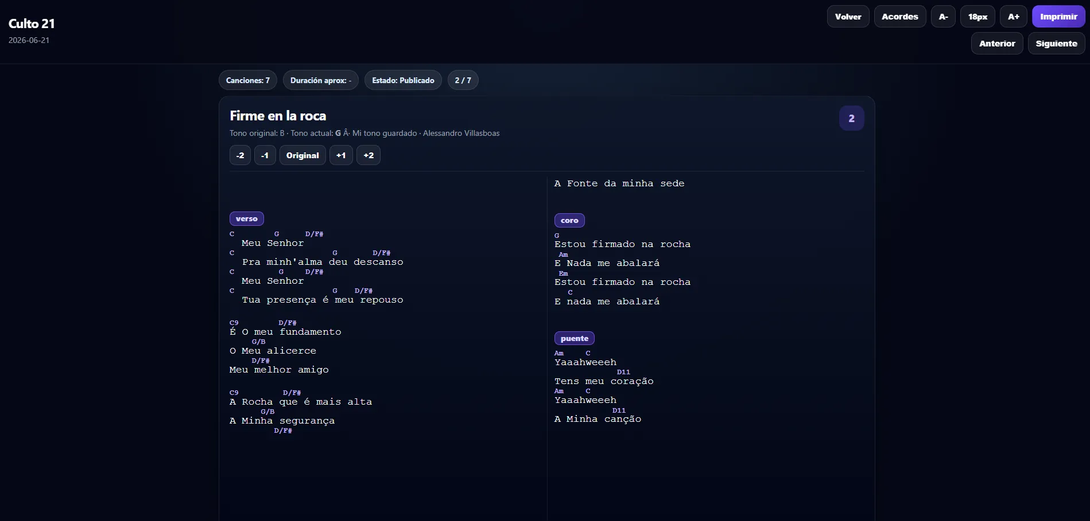Click lyric A Minha canção
Image resolution: width=1090 pixels, height=521 pixels.
point(598,419)
